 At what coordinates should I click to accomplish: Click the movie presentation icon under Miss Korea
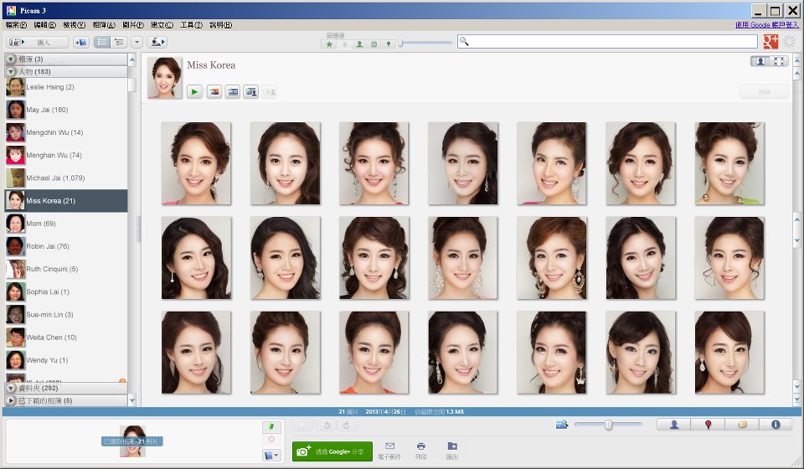pos(233,92)
